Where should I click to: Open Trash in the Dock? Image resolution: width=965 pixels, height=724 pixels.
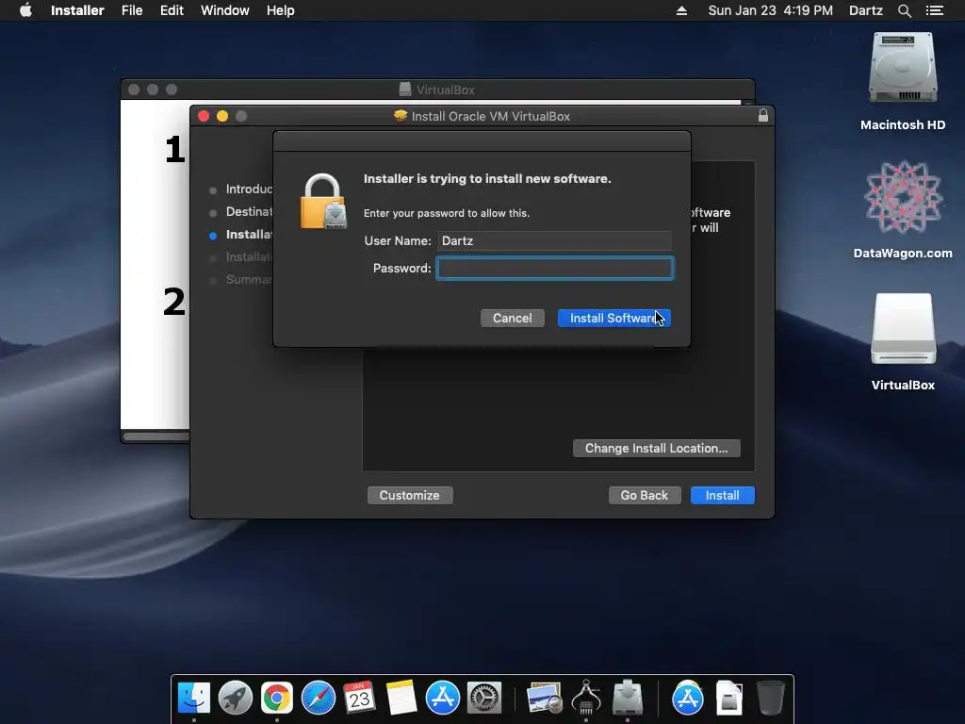point(771,699)
